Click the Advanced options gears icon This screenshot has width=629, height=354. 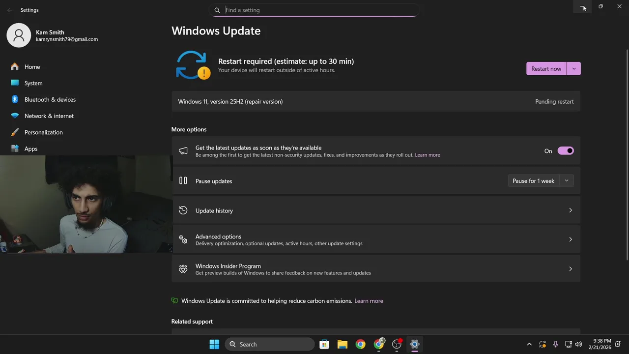click(183, 239)
